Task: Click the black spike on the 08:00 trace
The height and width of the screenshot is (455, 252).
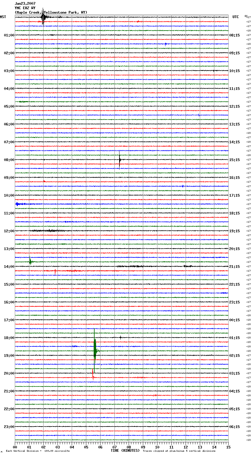Action: click(119, 160)
